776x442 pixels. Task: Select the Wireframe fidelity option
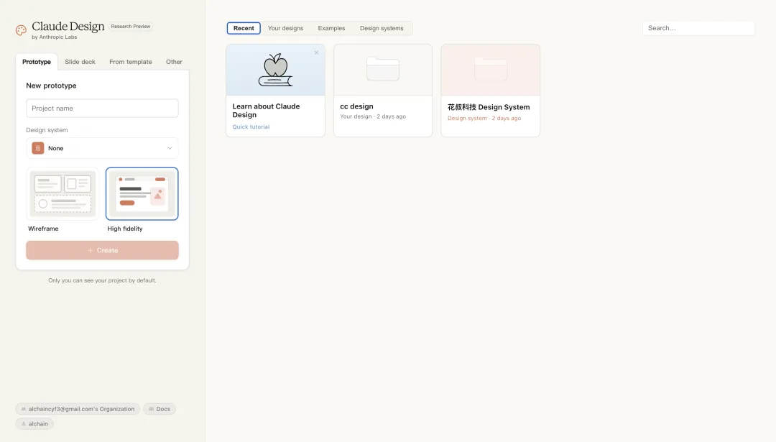tap(63, 194)
